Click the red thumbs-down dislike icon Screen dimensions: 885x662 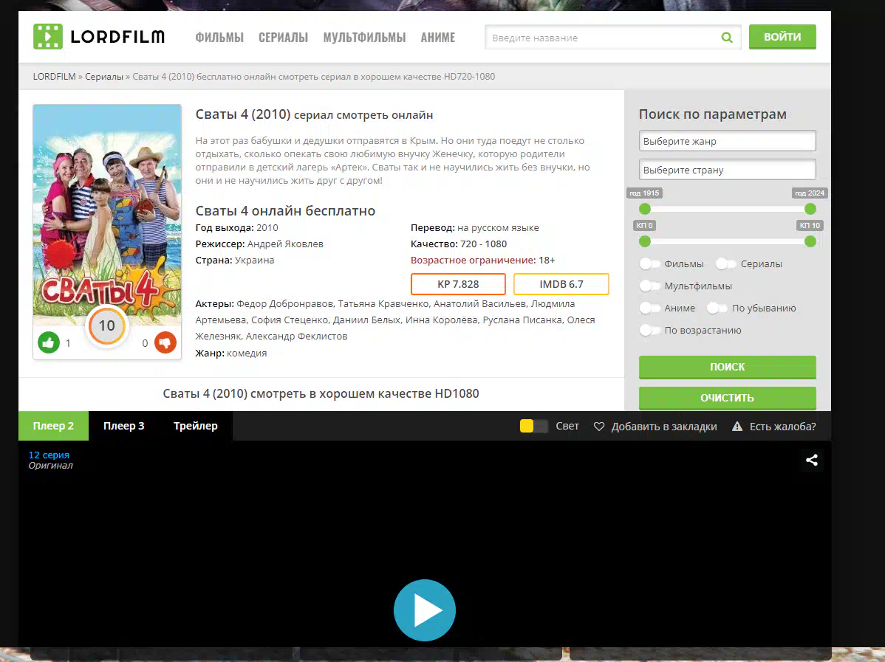(165, 342)
